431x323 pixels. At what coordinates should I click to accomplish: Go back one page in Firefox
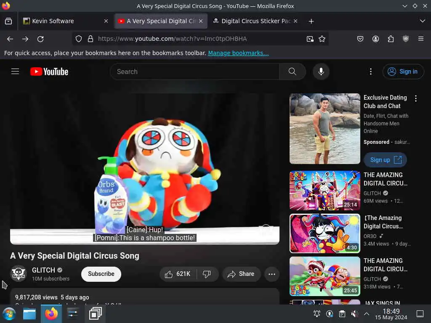pos(10,39)
